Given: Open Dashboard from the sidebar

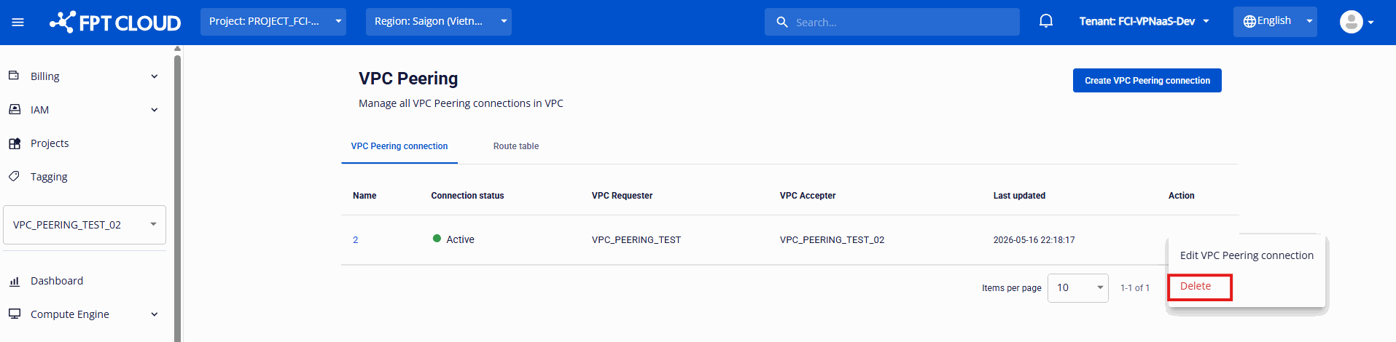Looking at the screenshot, I should click(x=57, y=281).
